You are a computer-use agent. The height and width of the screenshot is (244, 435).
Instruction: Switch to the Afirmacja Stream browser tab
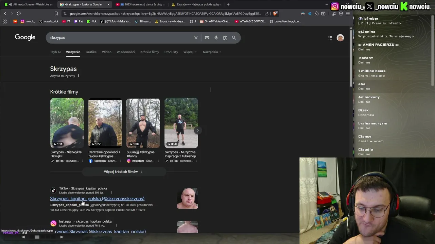pyautogui.click(x=29, y=4)
